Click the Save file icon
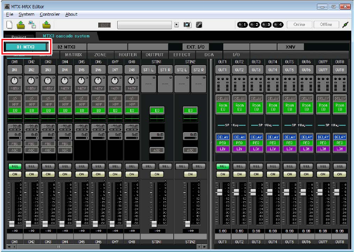This screenshot has height=252, width=354. [46, 25]
